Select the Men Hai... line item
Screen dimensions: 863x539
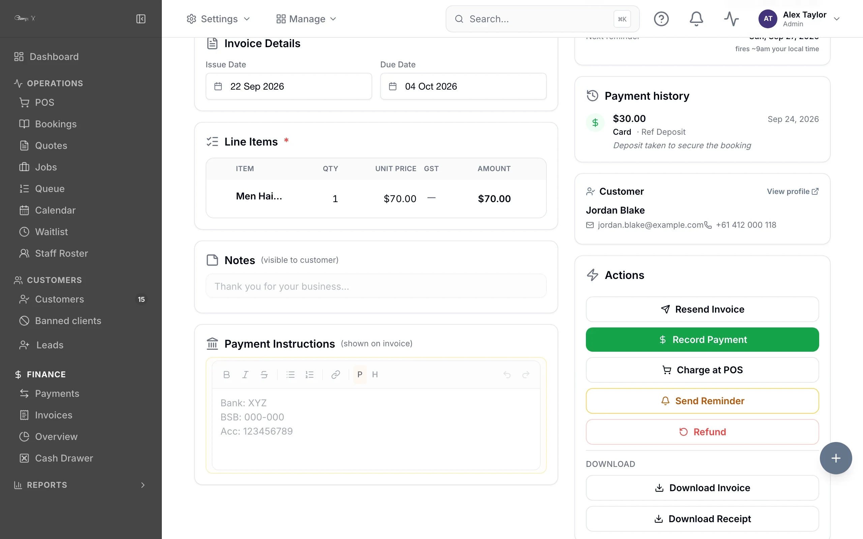coord(376,198)
